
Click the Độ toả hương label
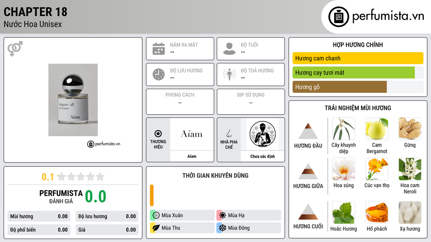tap(257, 71)
